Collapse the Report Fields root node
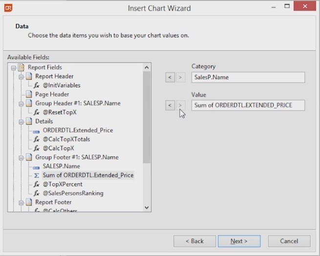The image size is (320, 256). (13, 67)
